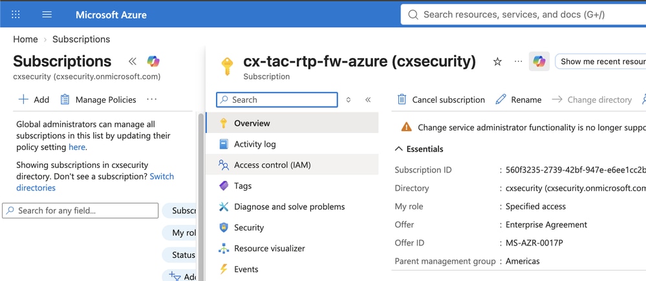
Task: Click 'Enterprise Agreement' offer value
Action: click(546, 225)
